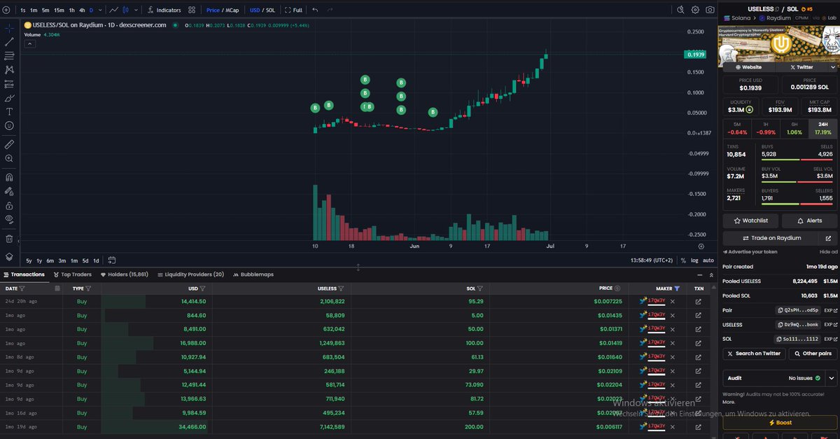This screenshot has height=439, width=840.
Task: Open price Alerts
Action: click(x=809, y=221)
